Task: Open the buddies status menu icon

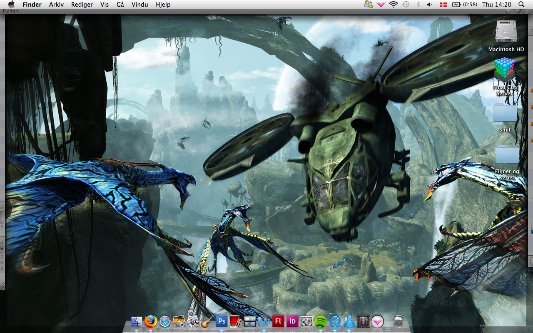Action: (368, 4)
